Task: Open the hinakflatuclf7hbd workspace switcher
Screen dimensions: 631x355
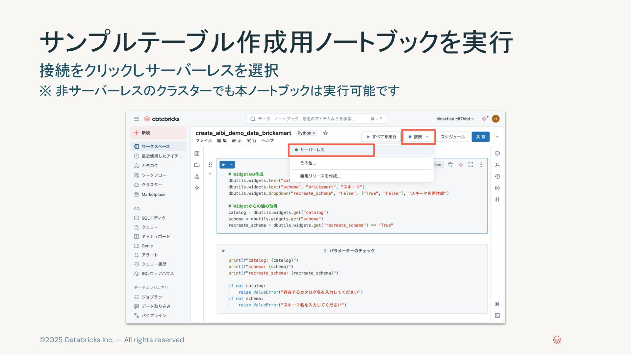Action: [x=455, y=119]
